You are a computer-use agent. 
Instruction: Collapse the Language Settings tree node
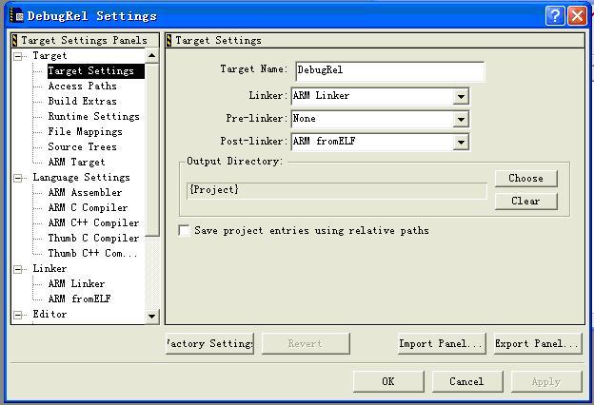pyautogui.click(x=18, y=178)
